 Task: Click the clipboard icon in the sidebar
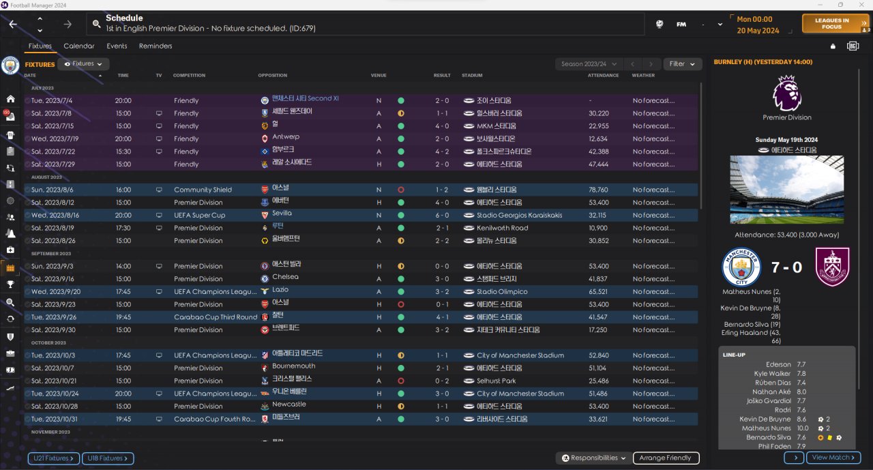(10, 151)
